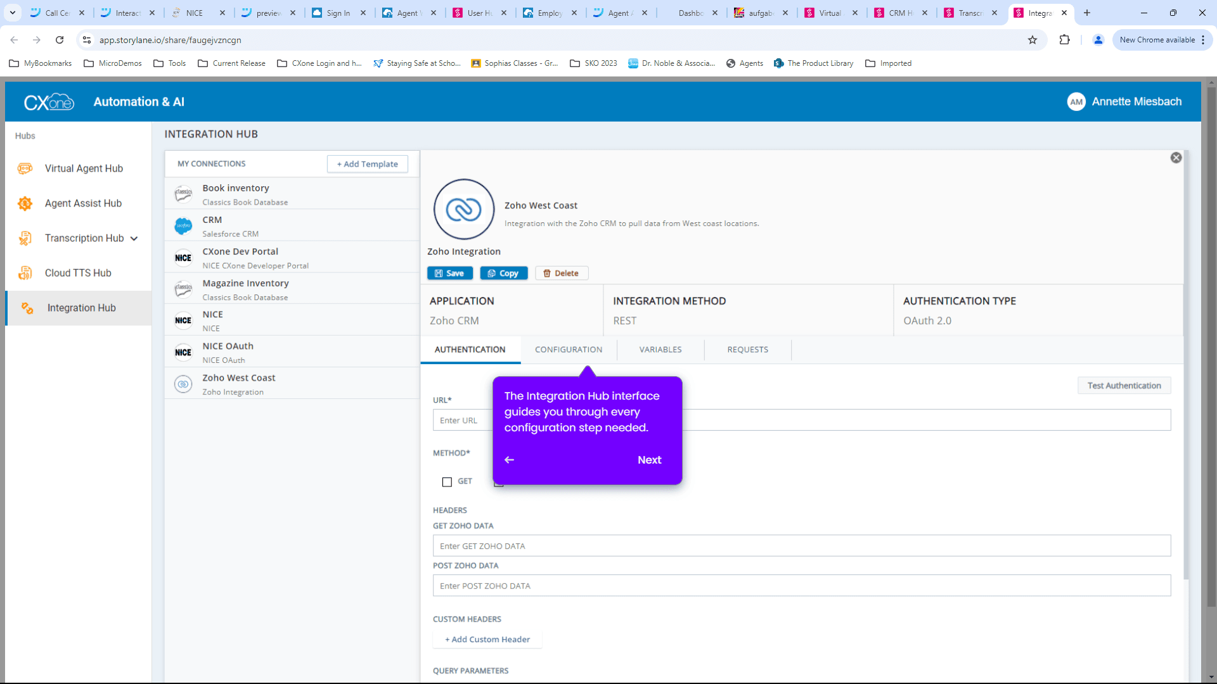Open the MicroDemos bookmark folder
The width and height of the screenshot is (1217, 684).
tap(113, 63)
